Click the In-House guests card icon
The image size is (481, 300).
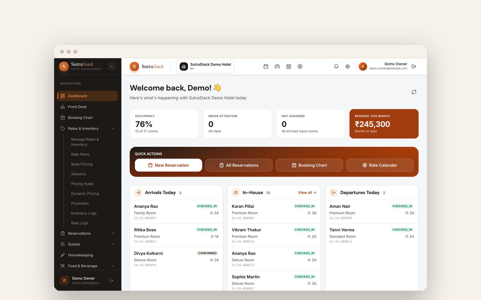pyautogui.click(x=236, y=193)
